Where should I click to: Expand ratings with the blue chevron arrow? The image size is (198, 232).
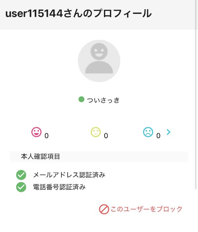tap(168, 132)
